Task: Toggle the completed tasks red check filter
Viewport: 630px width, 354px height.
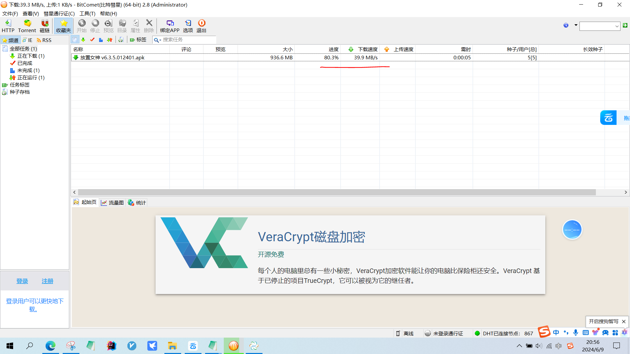Action: coord(92,40)
